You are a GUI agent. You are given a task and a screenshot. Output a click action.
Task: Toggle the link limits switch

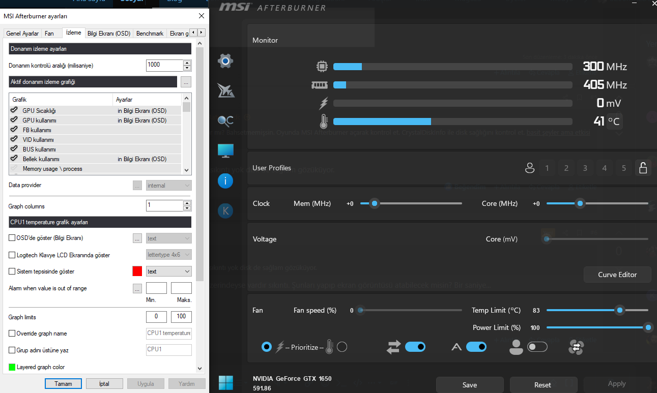(x=415, y=347)
